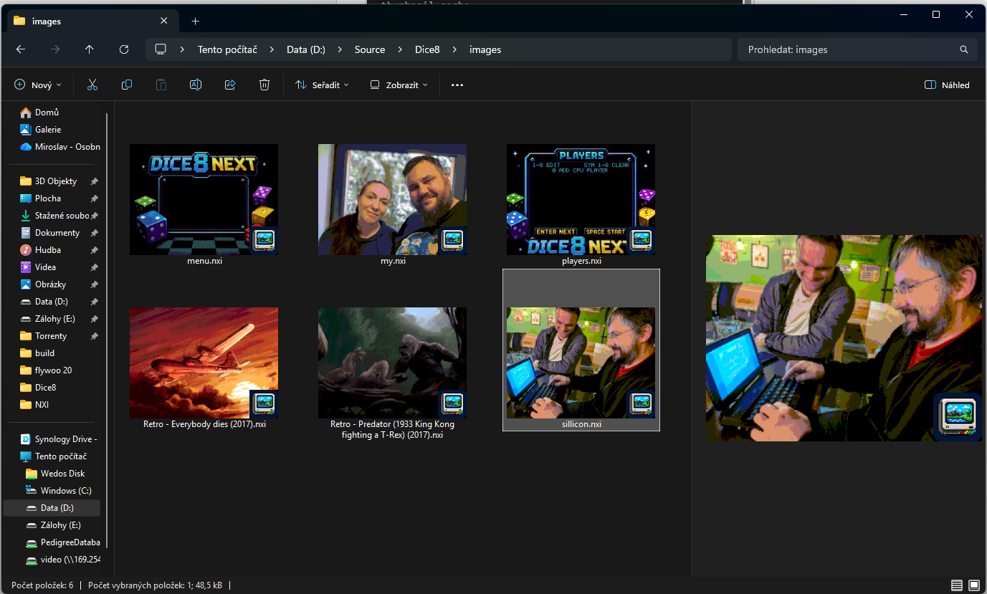Open the Obrázky pinned folder

pos(50,284)
